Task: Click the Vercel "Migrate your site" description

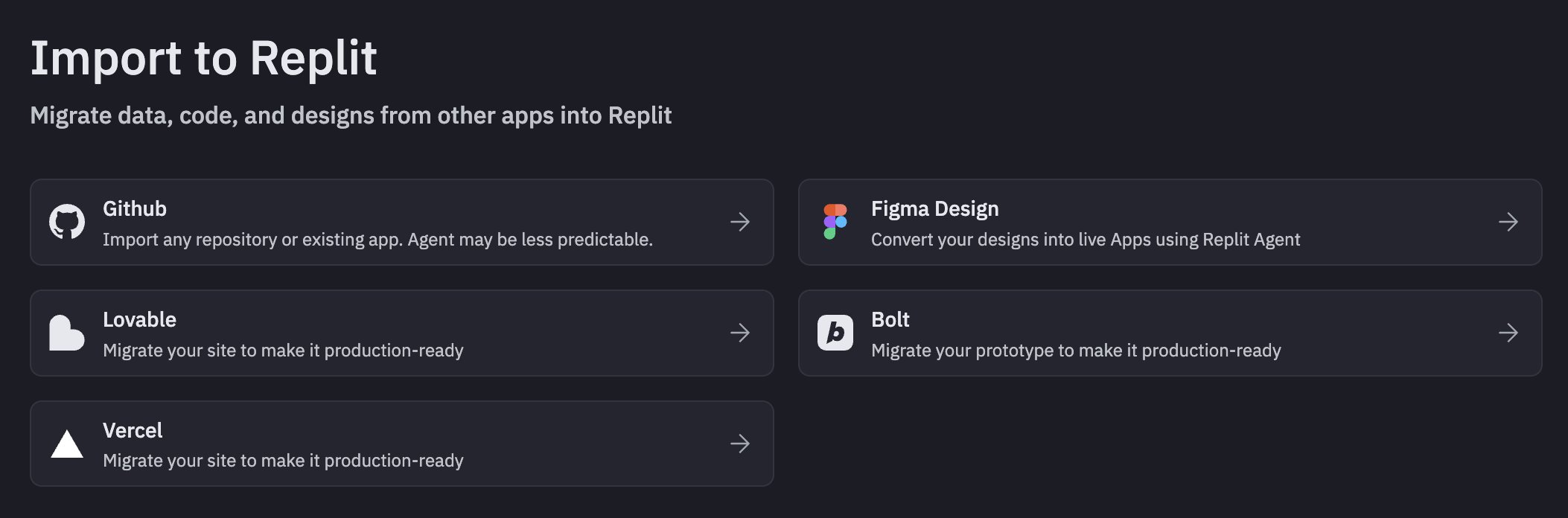Action: [283, 461]
